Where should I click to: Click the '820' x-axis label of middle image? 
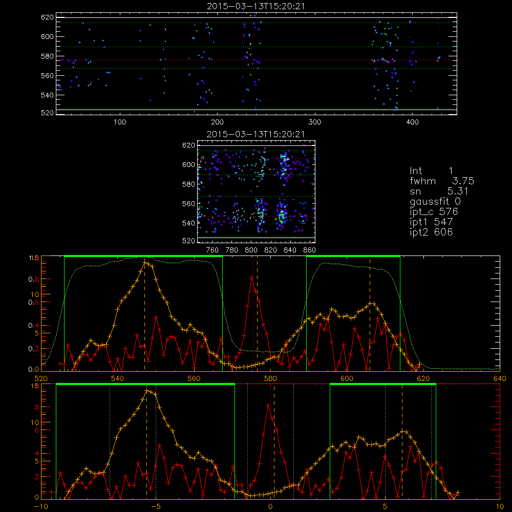point(271,250)
